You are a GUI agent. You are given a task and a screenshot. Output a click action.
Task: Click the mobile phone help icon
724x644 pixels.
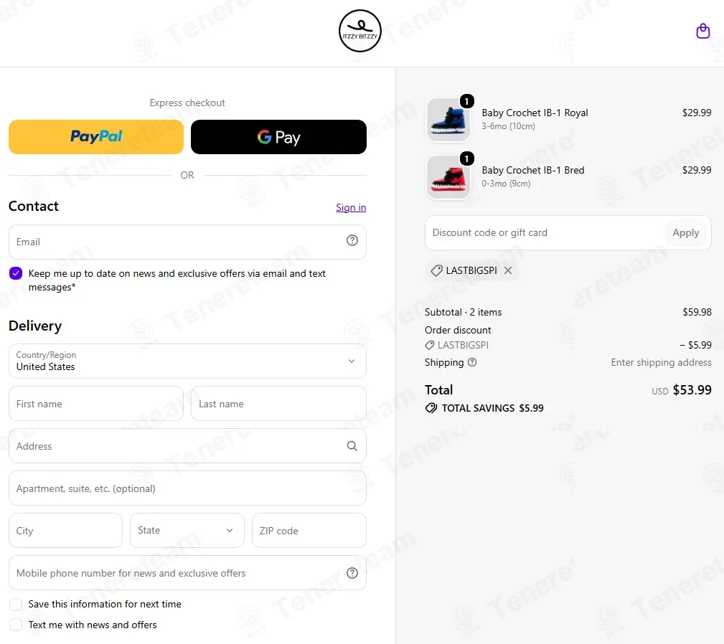tap(352, 573)
